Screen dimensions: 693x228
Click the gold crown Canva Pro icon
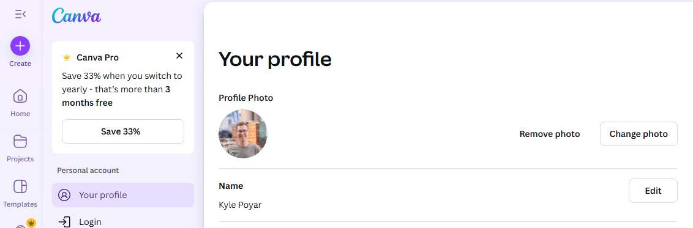[67, 57]
